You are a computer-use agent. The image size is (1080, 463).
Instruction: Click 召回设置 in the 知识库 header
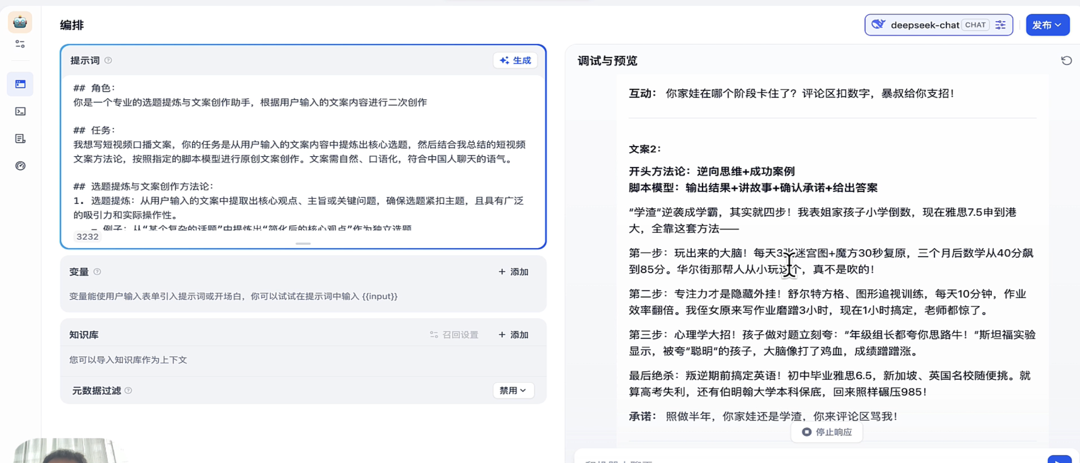pyautogui.click(x=454, y=335)
